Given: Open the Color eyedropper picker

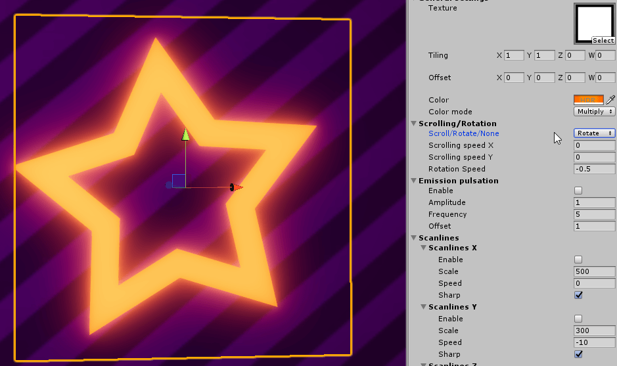Looking at the screenshot, I should (610, 100).
